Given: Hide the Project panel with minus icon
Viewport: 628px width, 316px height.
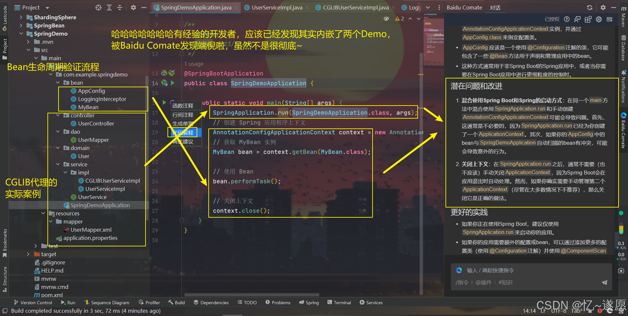Looking at the screenshot, I should point(144,8).
